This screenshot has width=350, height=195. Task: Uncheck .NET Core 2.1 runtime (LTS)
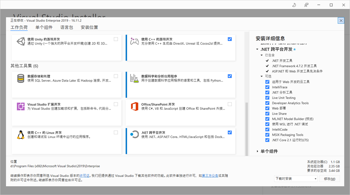click(x=267, y=140)
